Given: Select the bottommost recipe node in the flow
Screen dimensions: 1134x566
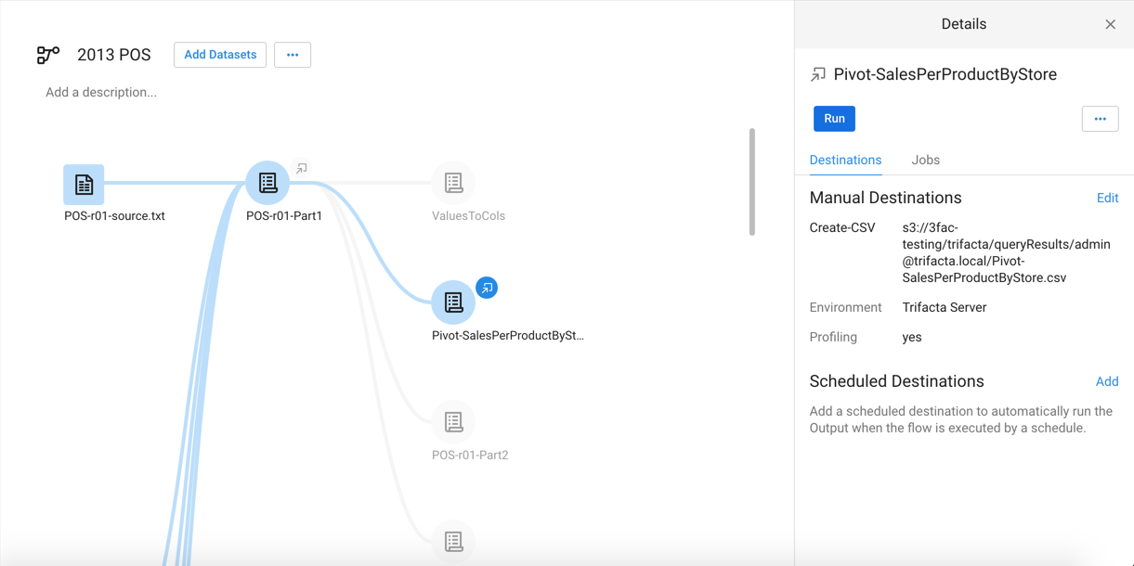Looking at the screenshot, I should tap(453, 541).
